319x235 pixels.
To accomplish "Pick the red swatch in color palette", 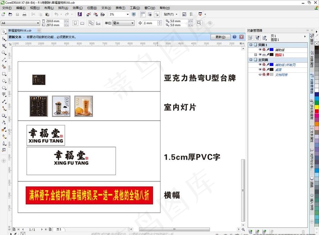I will [317, 111].
